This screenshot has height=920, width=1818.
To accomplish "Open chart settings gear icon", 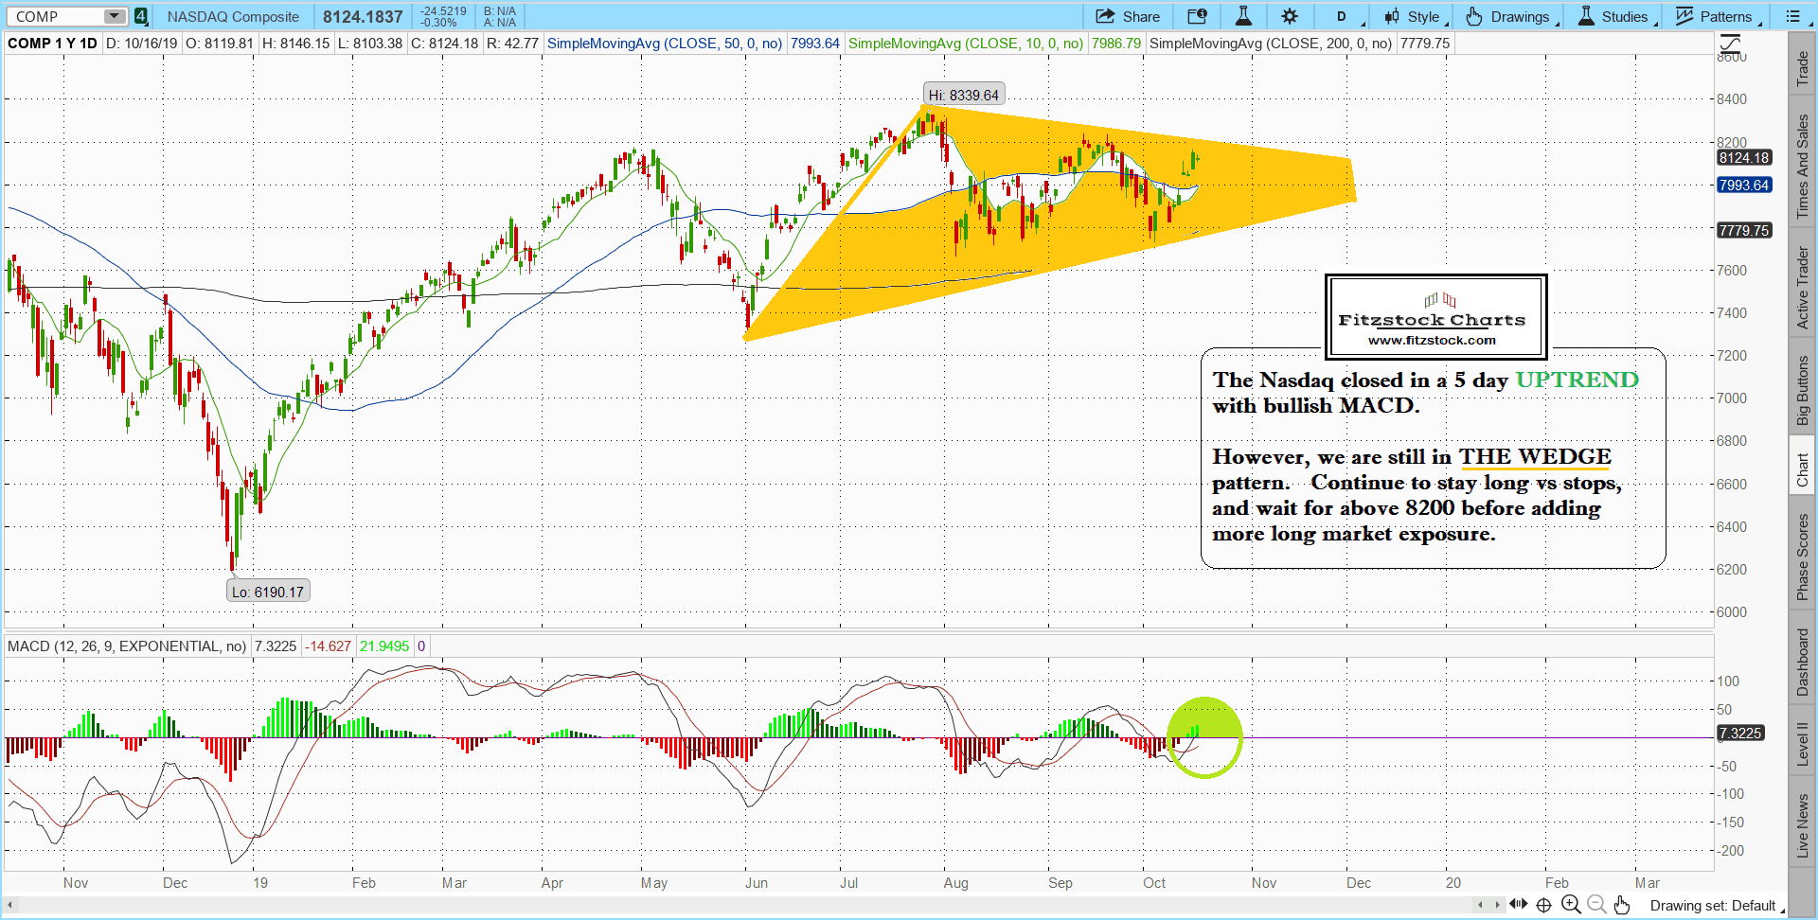I will tap(1290, 16).
